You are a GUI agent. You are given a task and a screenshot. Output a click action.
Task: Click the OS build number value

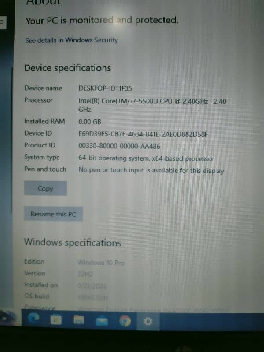coord(93,298)
